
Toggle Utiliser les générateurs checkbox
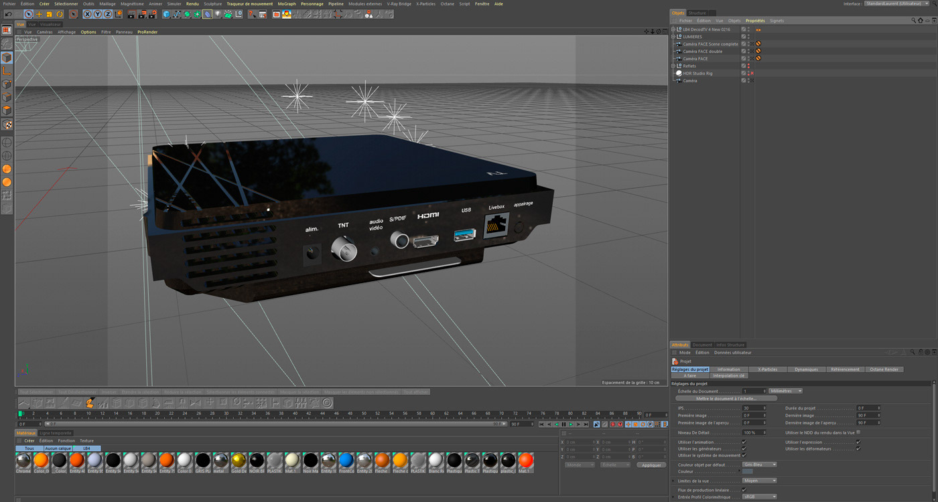(x=744, y=449)
